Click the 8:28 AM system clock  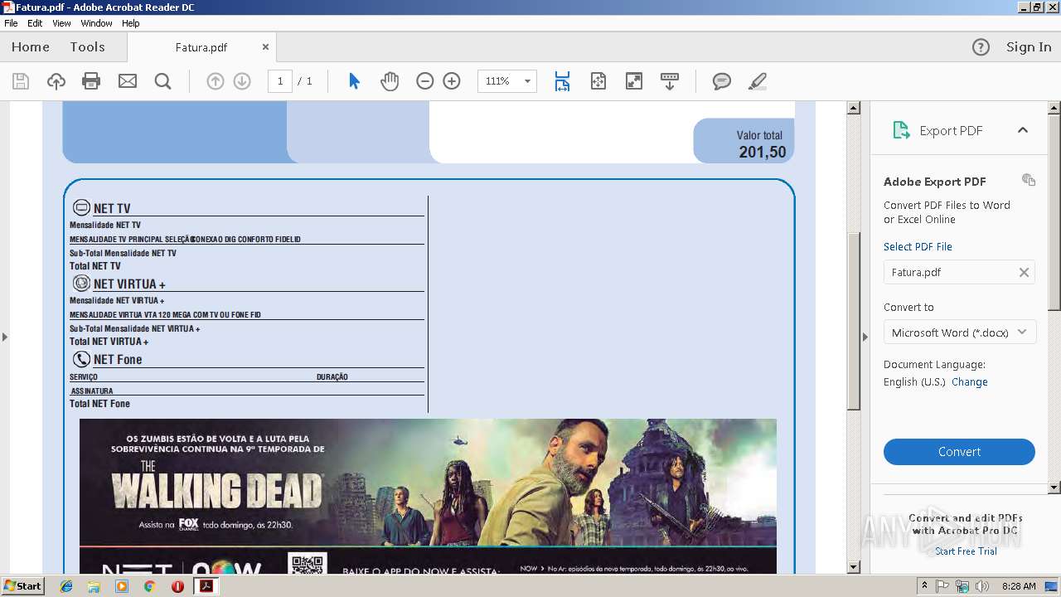click(x=1019, y=586)
